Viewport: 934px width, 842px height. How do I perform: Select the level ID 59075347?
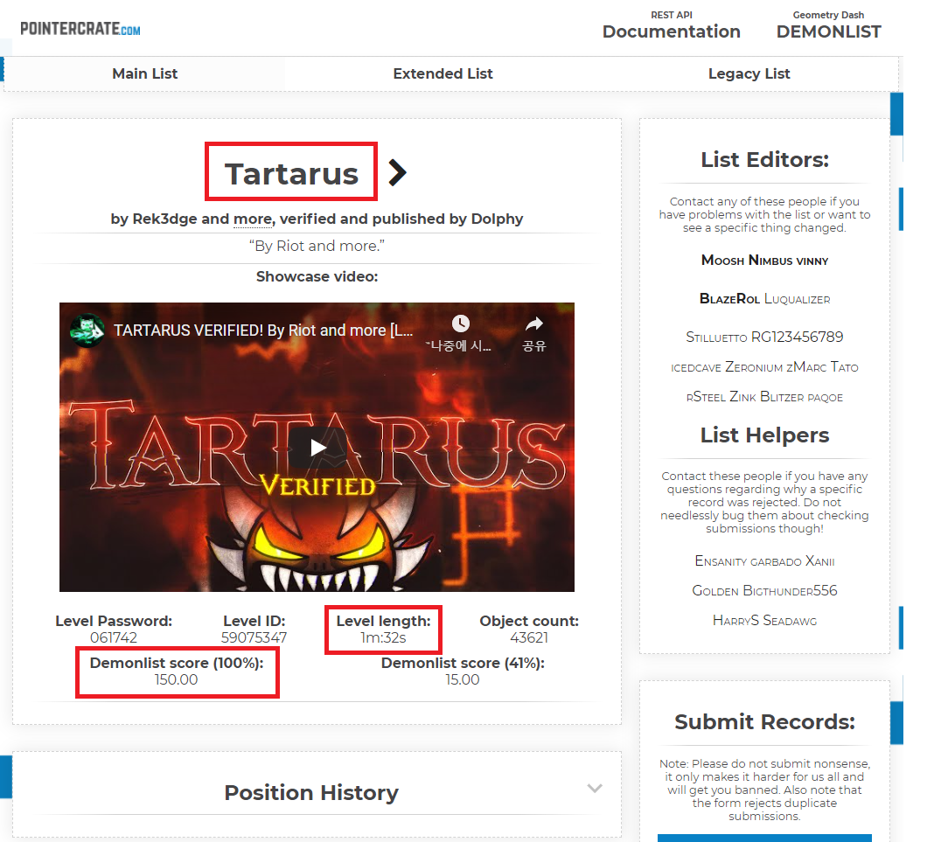(x=254, y=637)
